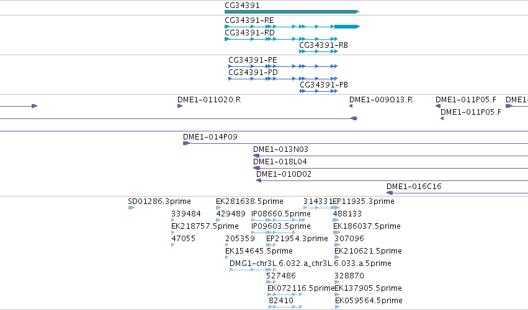Select the CG34391 gene bar
This screenshot has height=310, width=528.
[x=292, y=12]
